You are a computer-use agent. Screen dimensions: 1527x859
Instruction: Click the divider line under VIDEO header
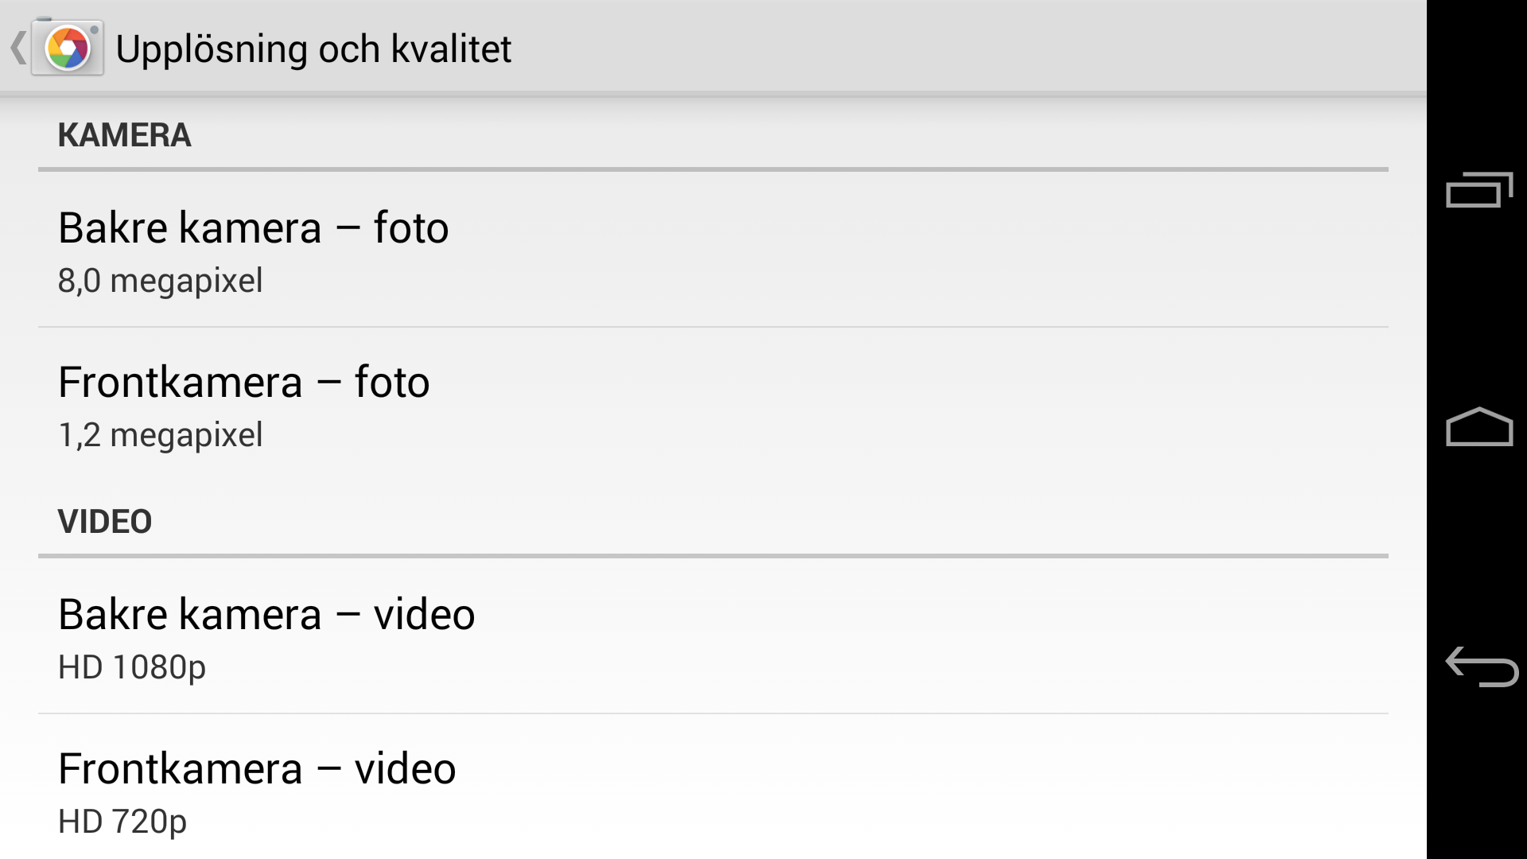713,556
